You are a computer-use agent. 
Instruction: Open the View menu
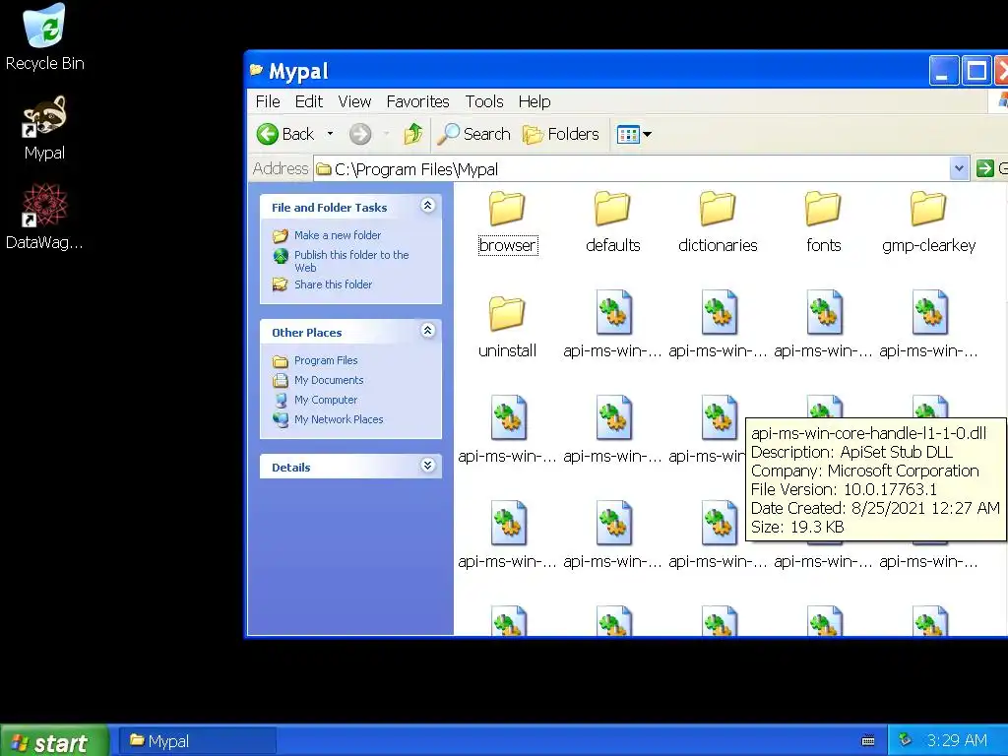tap(354, 101)
